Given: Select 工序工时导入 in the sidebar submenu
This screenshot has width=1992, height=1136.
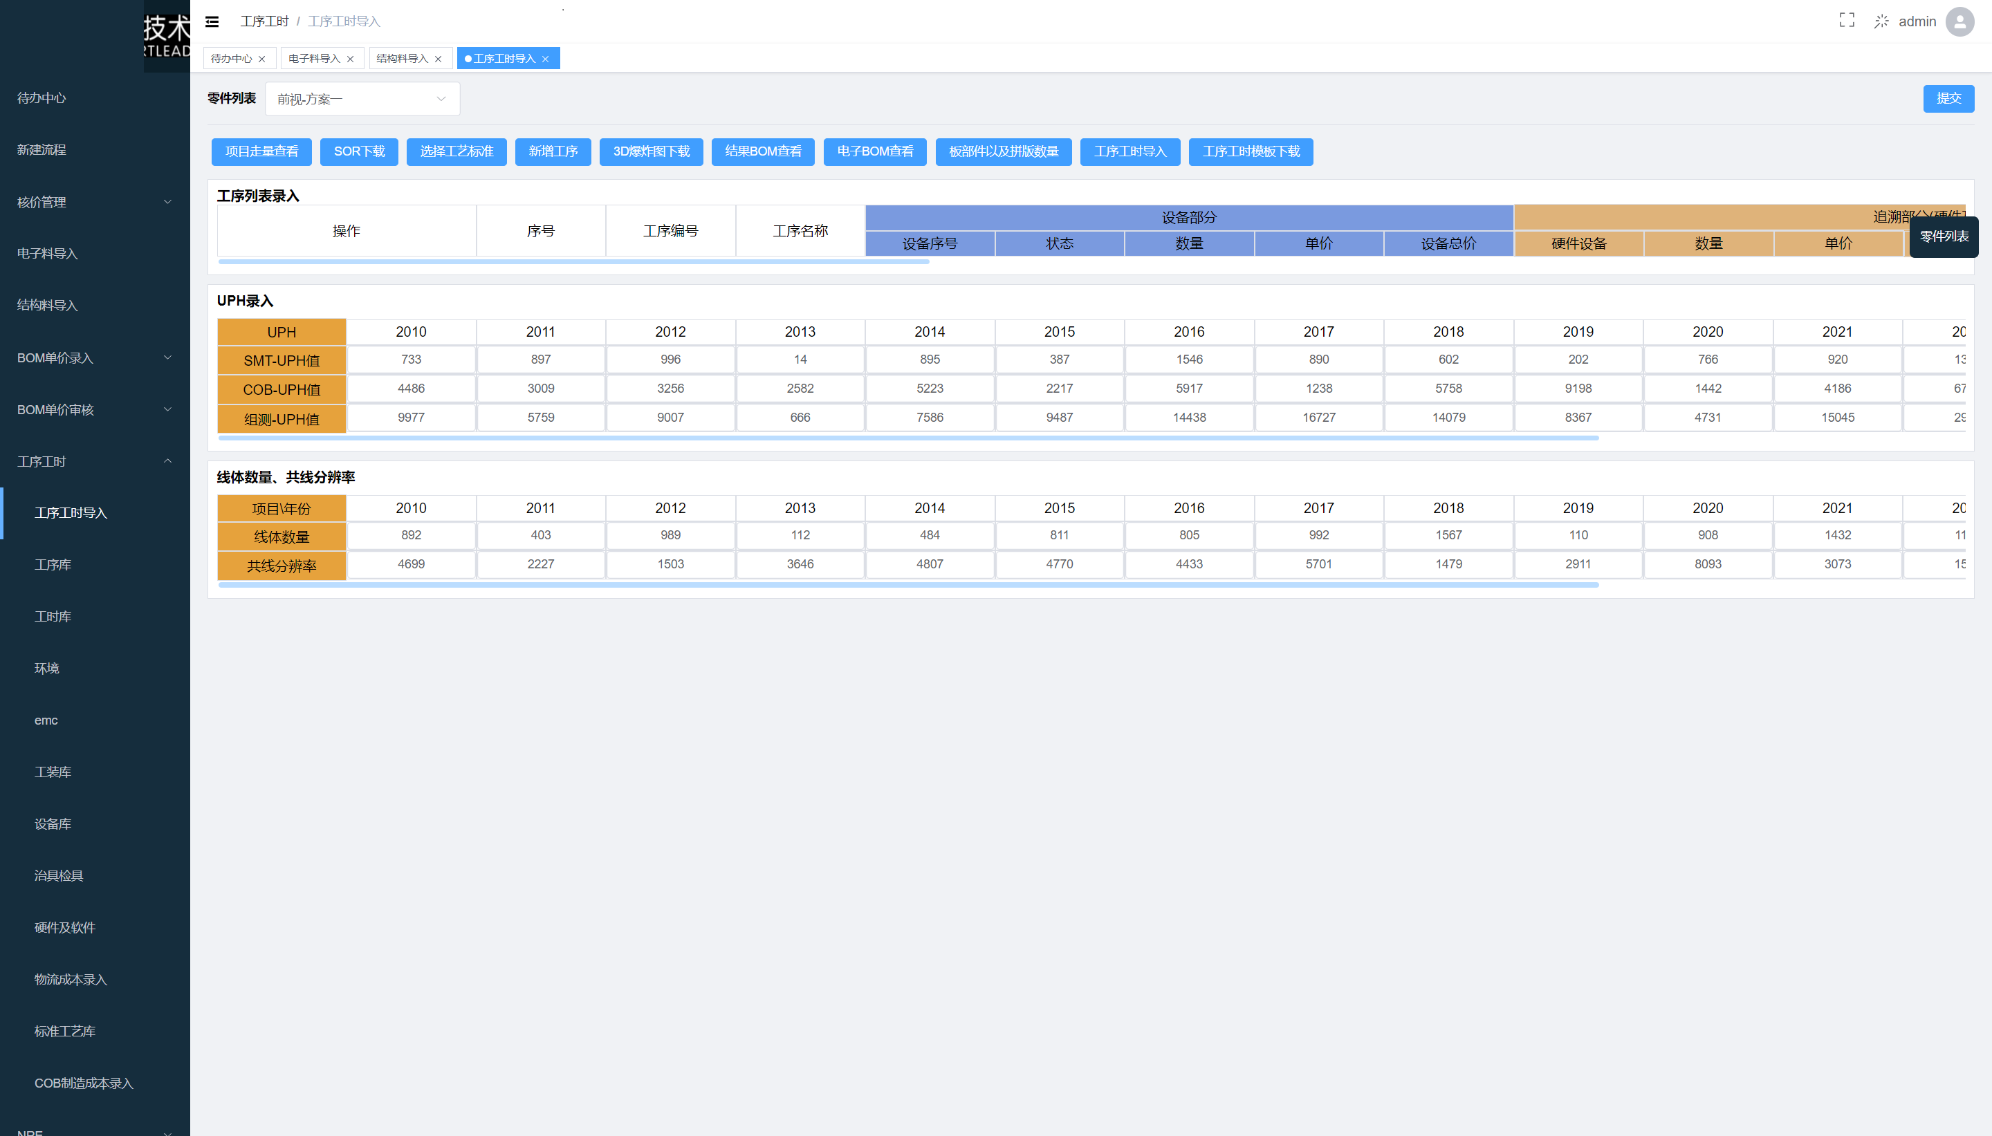Looking at the screenshot, I should coord(94,512).
